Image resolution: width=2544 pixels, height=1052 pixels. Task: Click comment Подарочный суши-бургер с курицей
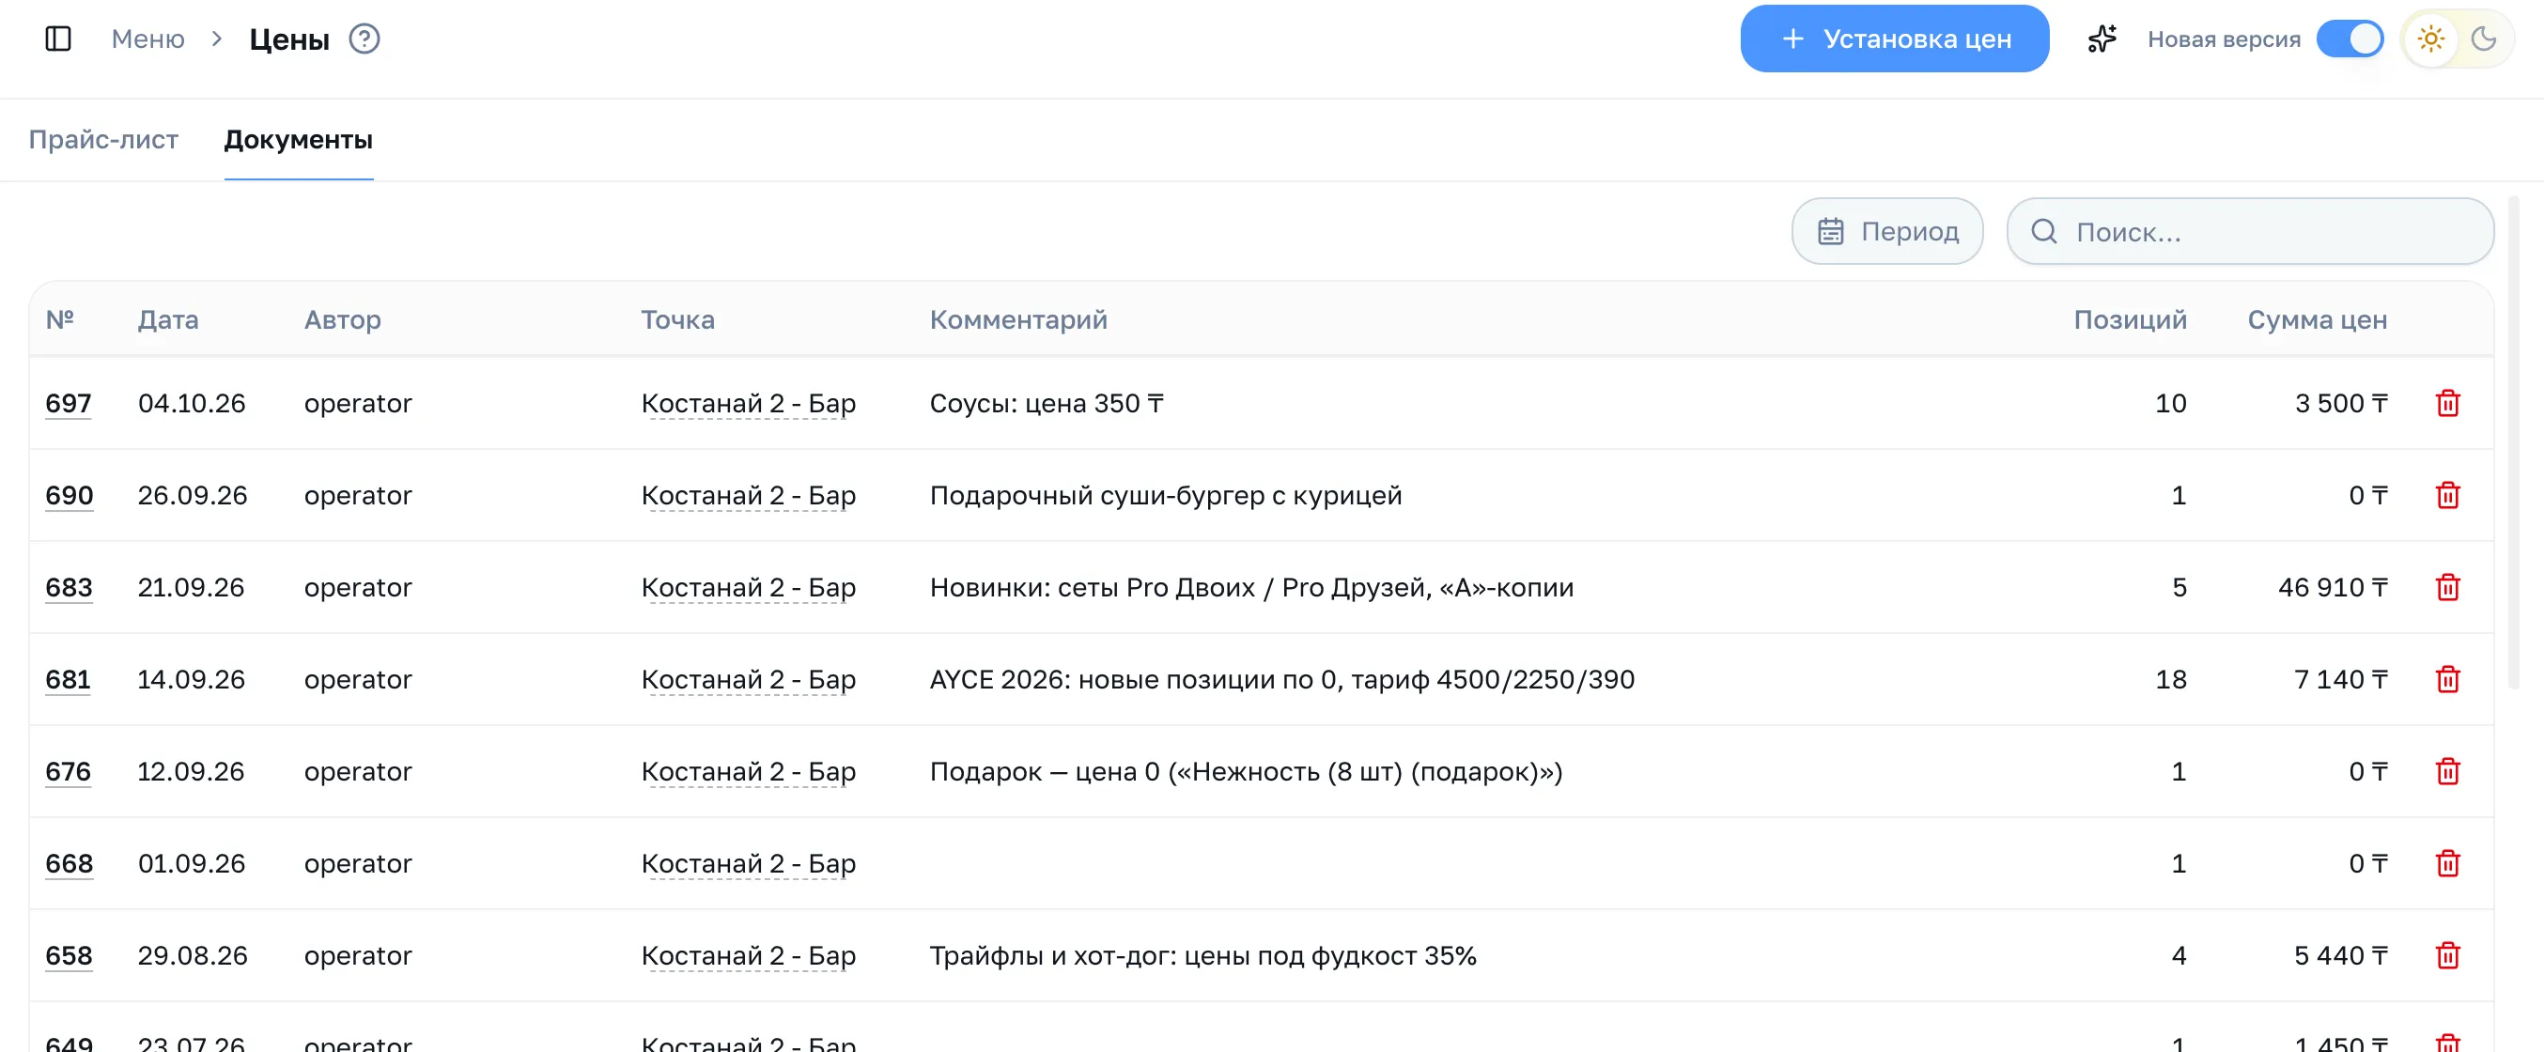click(x=1165, y=495)
